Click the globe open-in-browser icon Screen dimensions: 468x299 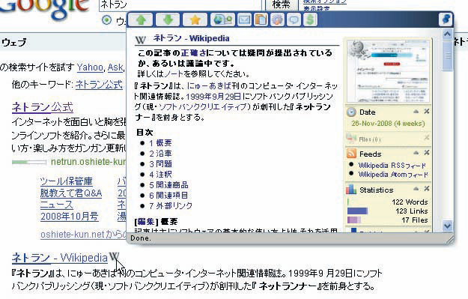click(x=222, y=19)
